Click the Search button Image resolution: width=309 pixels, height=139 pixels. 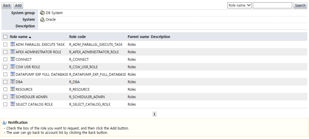click(300, 5)
